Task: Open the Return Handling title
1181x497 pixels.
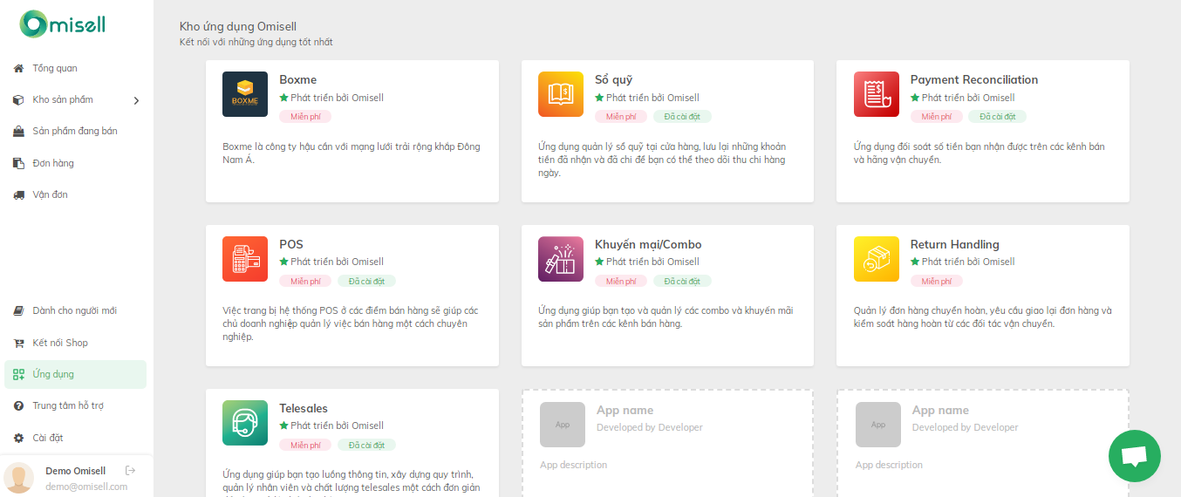Action: [955, 244]
